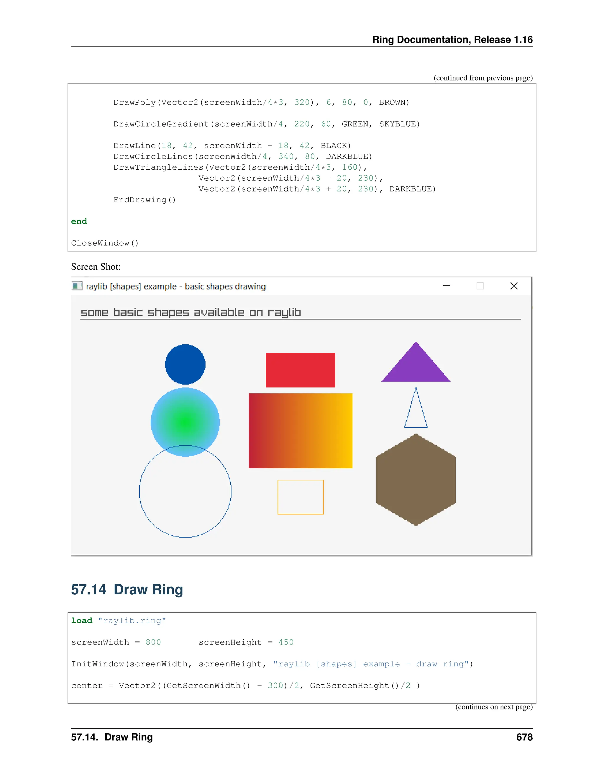Click the load "raylib.ring" code line
The width and height of the screenshot is (604, 782).
[x=119, y=621]
